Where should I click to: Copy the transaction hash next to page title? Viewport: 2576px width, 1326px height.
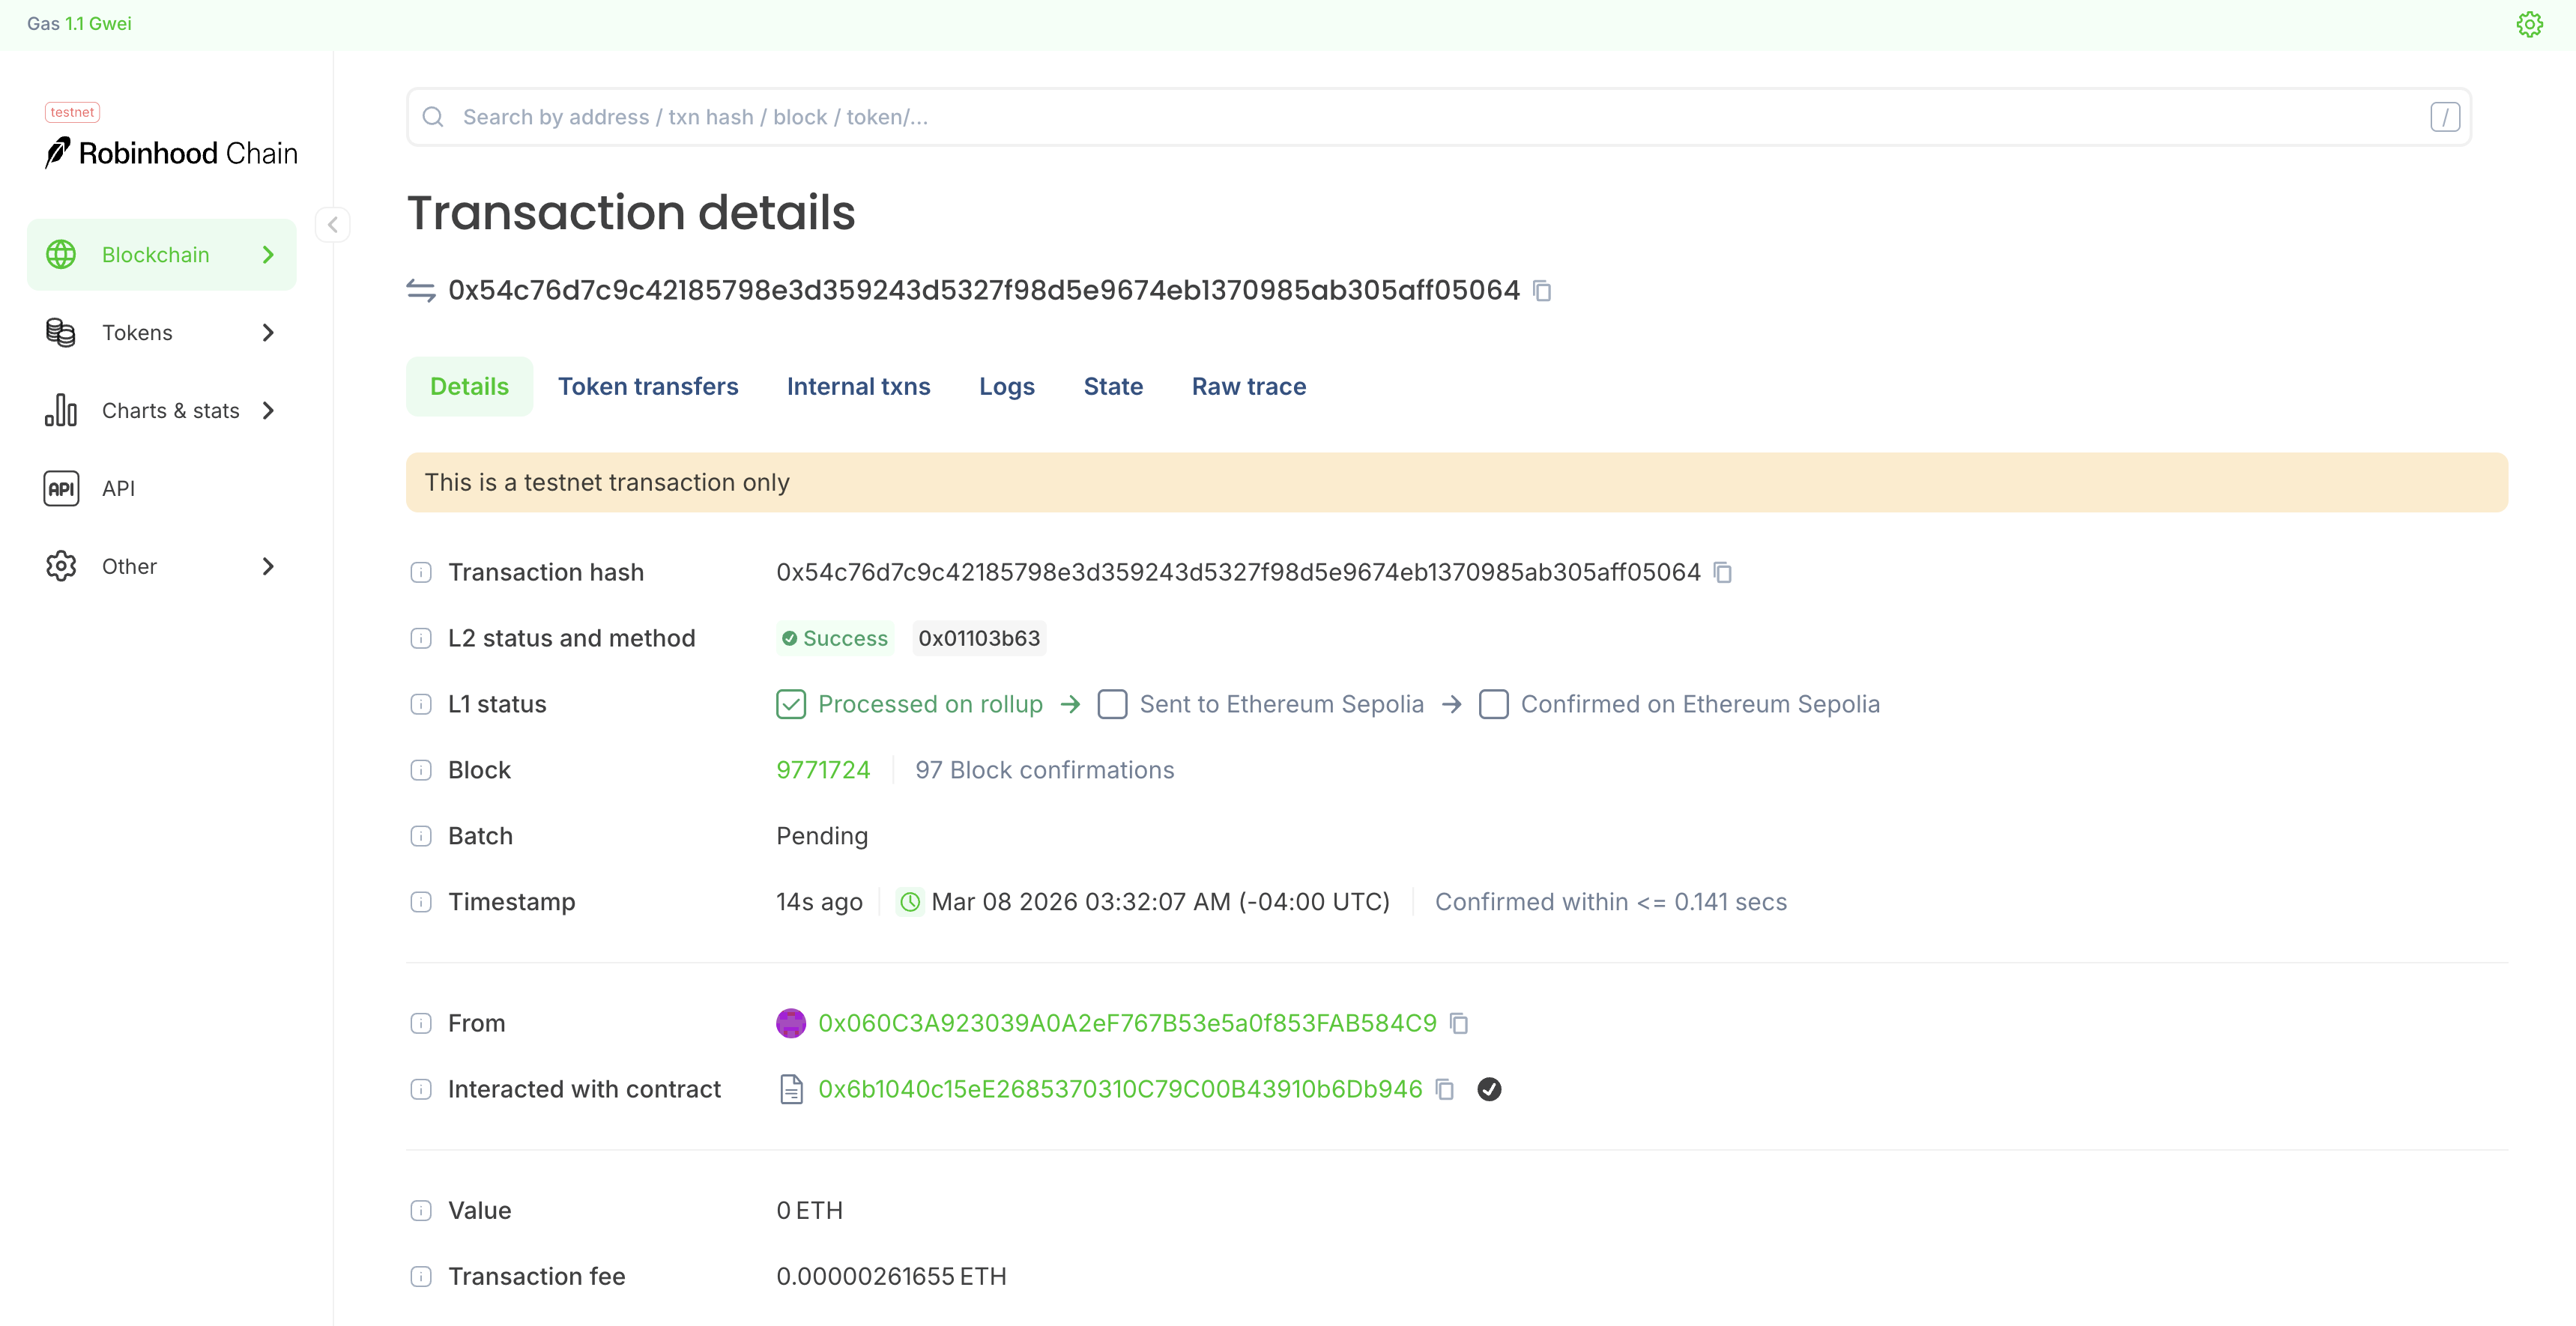(1542, 291)
